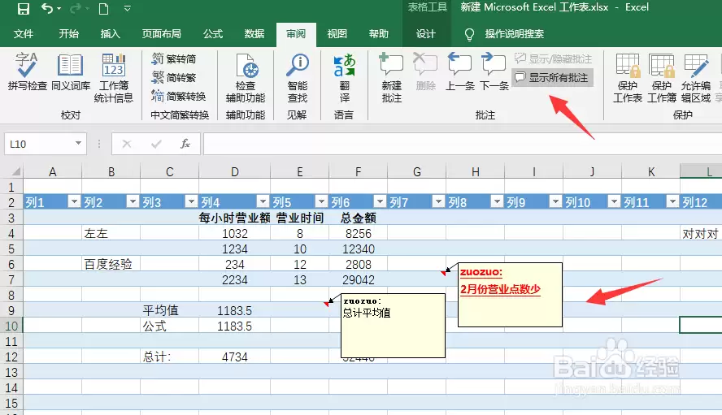Screen dimensions: 722x415
Task: Open the 文件 menu
Action: coord(24,33)
